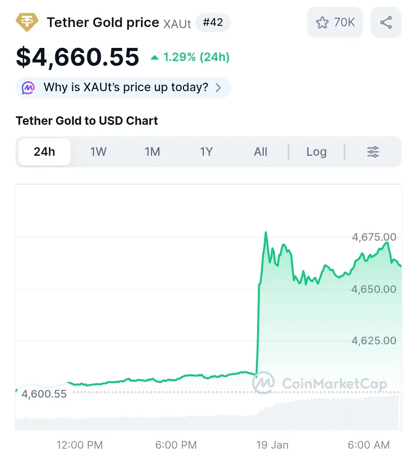Viewport: 417px width, 451px height.
Task: Expand "Why is XAUt's price up today?" chevron
Action: (x=218, y=87)
